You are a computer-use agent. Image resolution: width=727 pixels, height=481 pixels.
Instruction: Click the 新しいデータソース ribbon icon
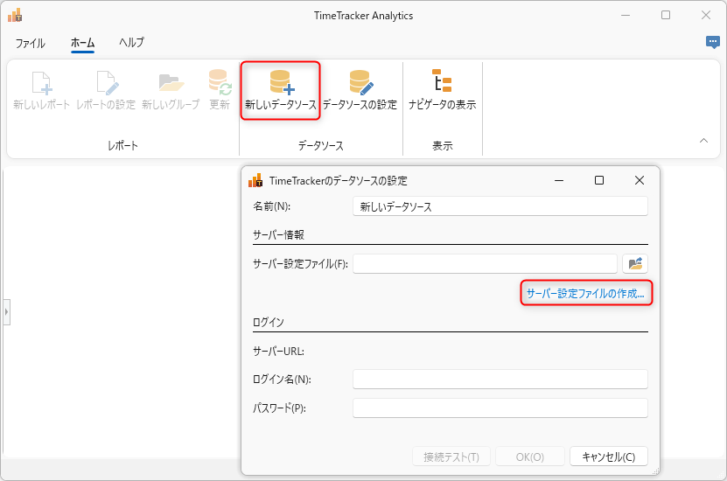(x=280, y=83)
